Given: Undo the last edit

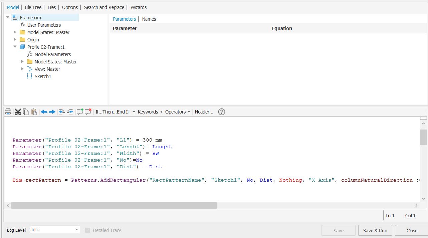Looking at the screenshot, I should click(x=44, y=112).
